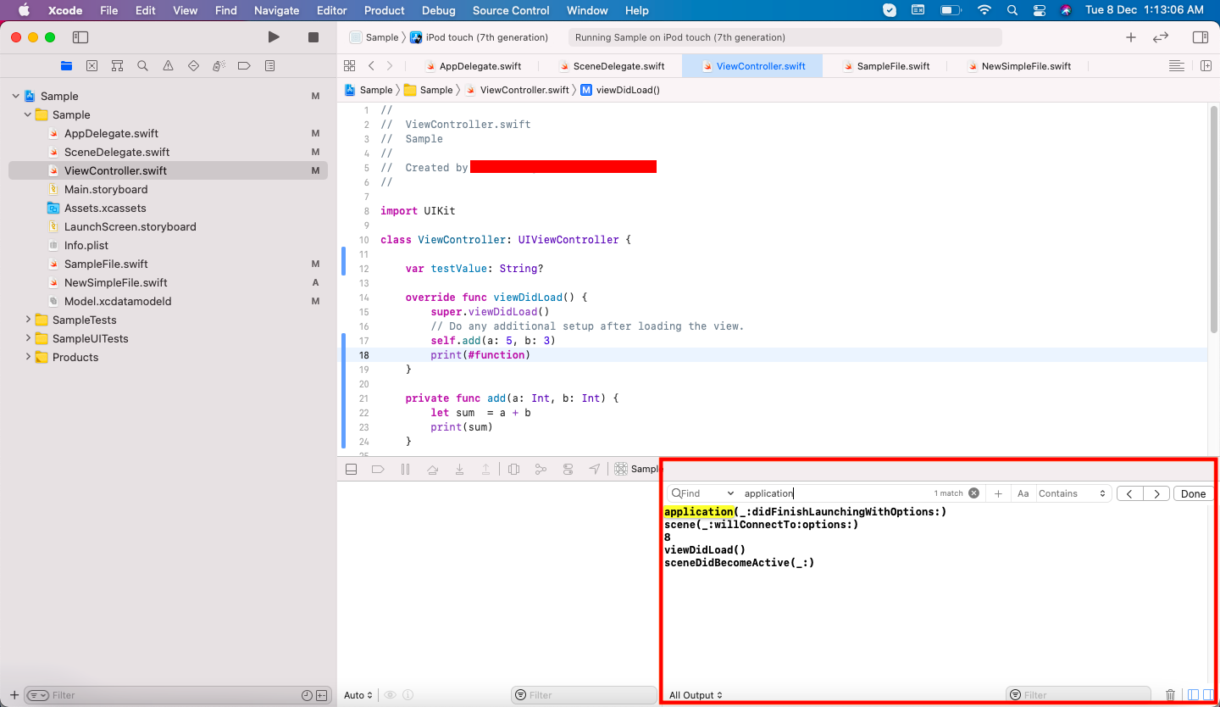Screen dimensions: 1220x707
Task: Open the Find navigator magnifier icon
Action: click(142, 66)
